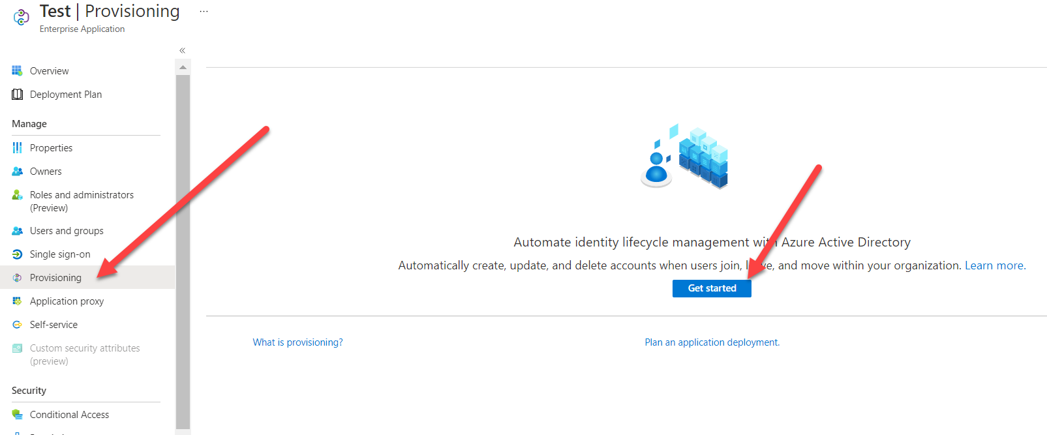Open Properties under Manage

point(51,148)
